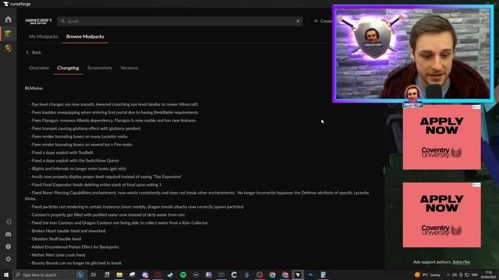The image size is (499, 280).
Task: Click the Minecraft logo in the header
Action: (38, 21)
